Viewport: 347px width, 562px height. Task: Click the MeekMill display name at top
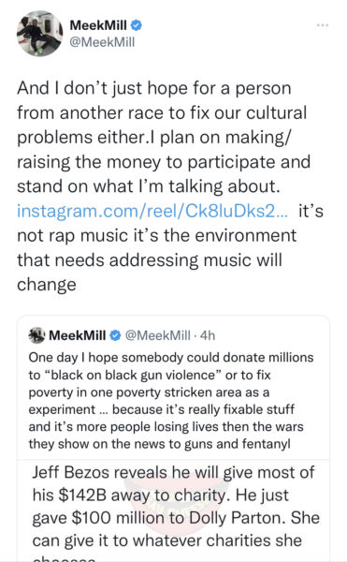click(98, 25)
